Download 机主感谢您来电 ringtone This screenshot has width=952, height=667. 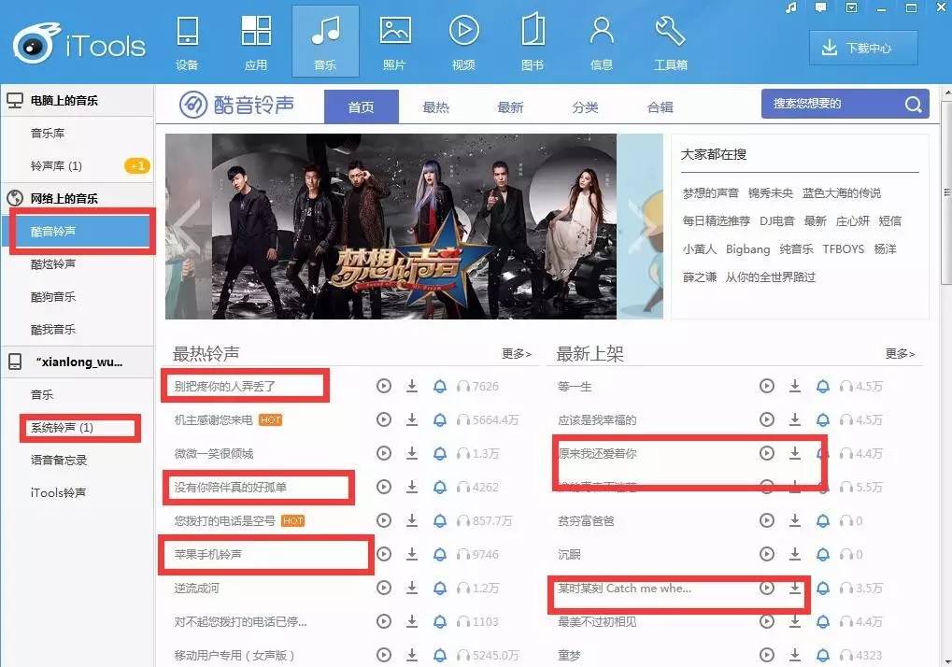click(412, 419)
